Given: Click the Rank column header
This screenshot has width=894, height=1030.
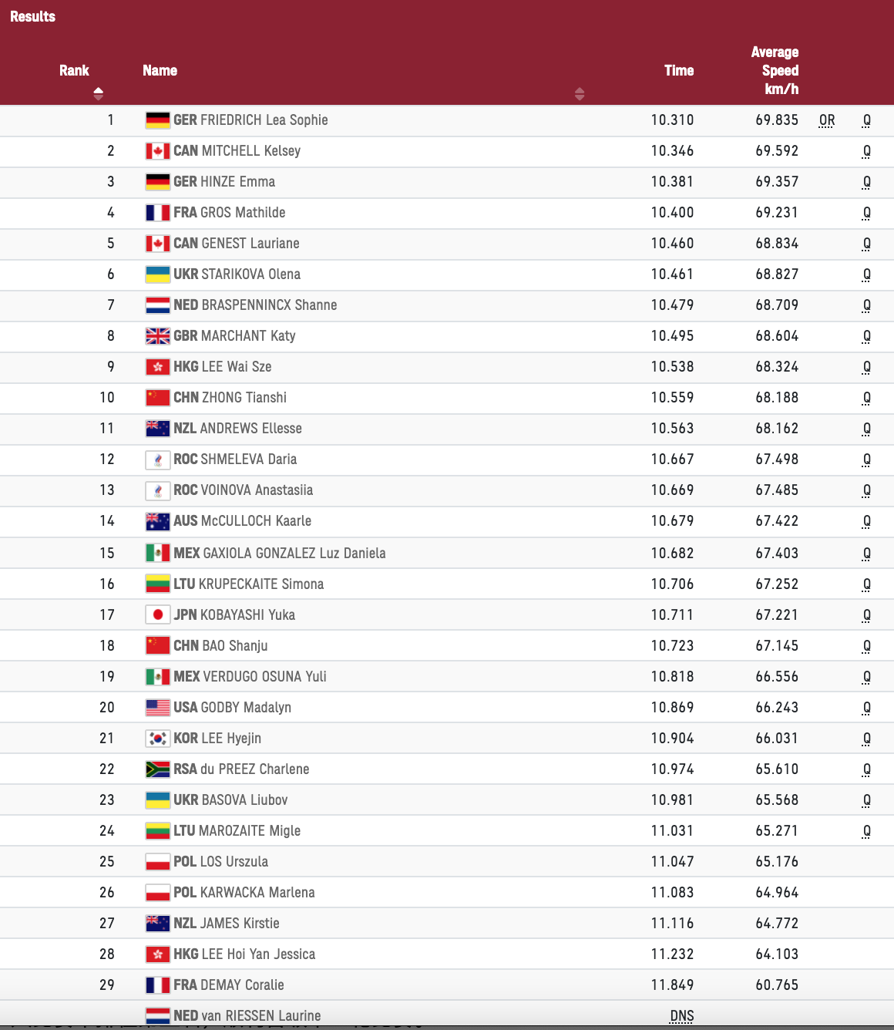Looking at the screenshot, I should click(74, 70).
